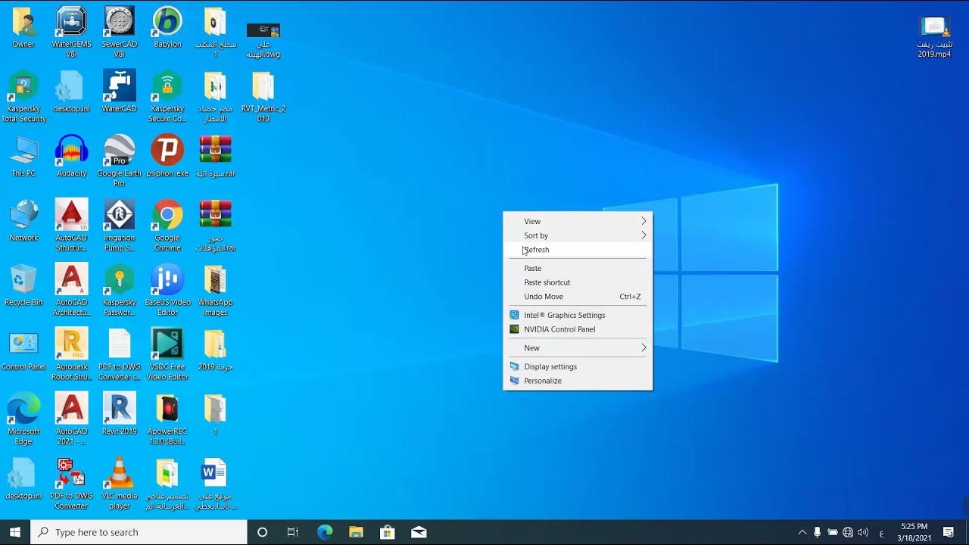Open Kaspersky Password Manager shortcut
Image resolution: width=969 pixels, height=545 pixels.
(x=119, y=290)
